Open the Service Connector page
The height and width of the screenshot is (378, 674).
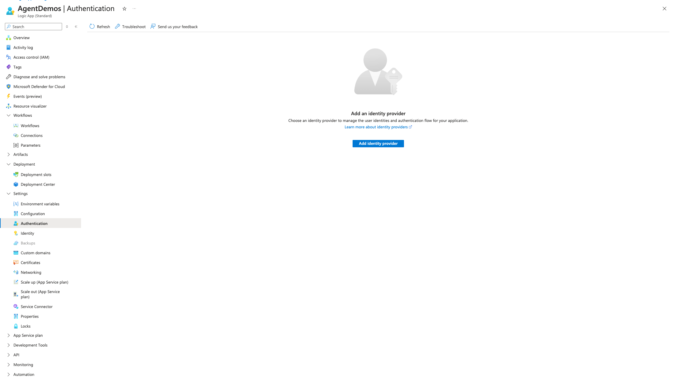(x=36, y=306)
